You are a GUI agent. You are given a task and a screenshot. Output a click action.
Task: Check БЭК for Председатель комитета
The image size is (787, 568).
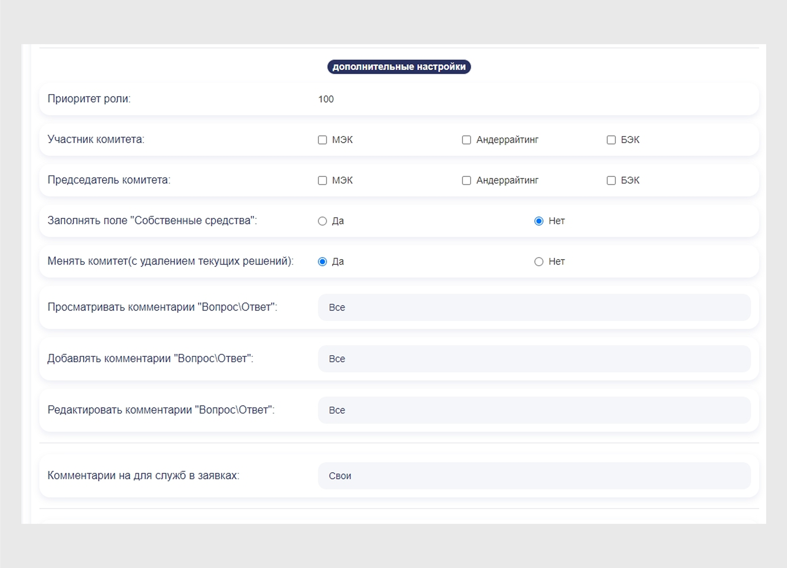[x=611, y=180]
